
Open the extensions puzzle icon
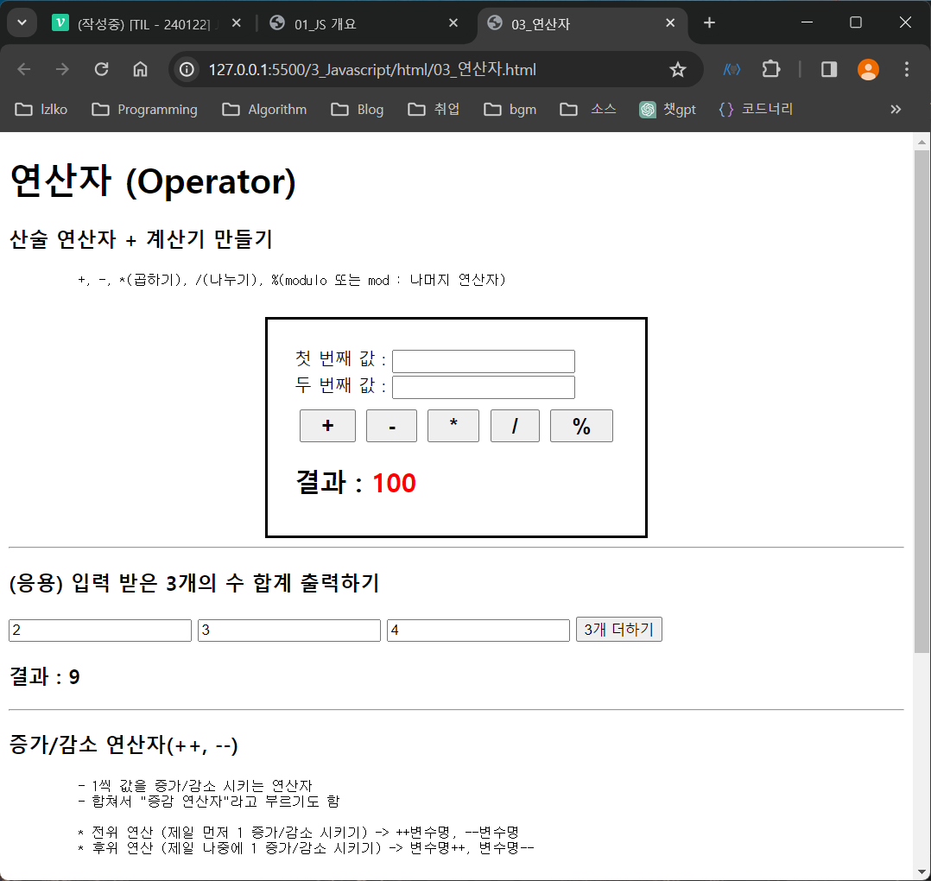[771, 70]
